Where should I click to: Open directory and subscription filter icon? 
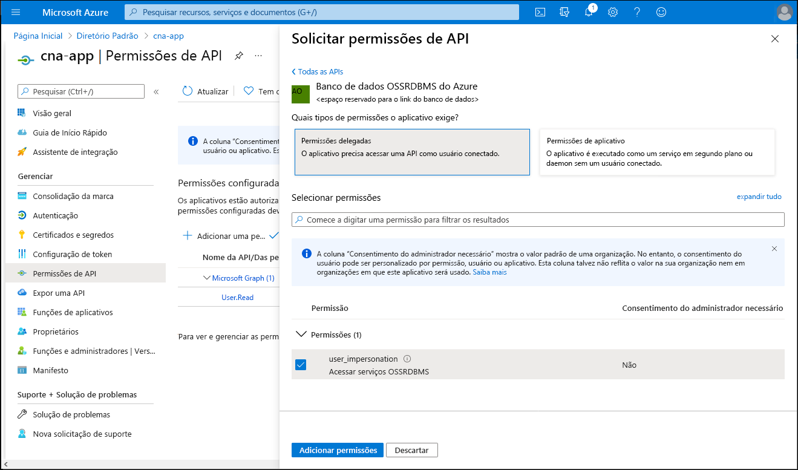point(564,12)
